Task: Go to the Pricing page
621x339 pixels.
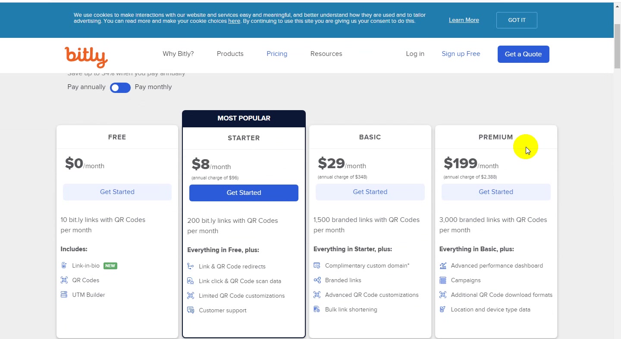Action: point(277,54)
